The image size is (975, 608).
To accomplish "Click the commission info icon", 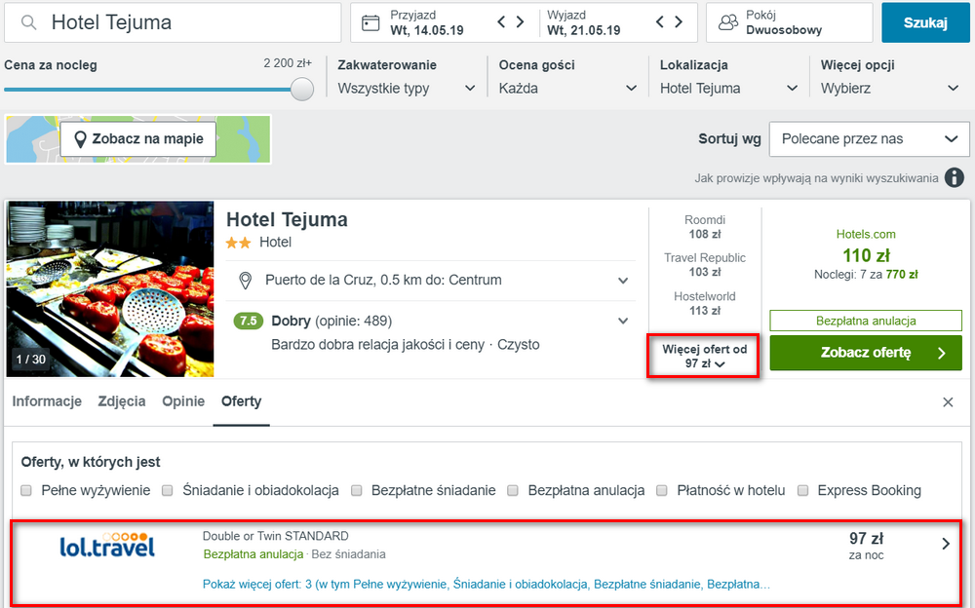I will pos(955,177).
